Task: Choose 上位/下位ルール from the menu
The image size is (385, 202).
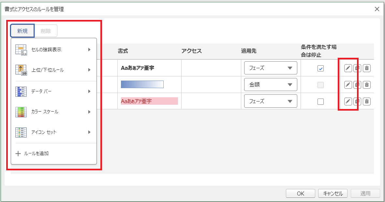Action: click(x=54, y=70)
